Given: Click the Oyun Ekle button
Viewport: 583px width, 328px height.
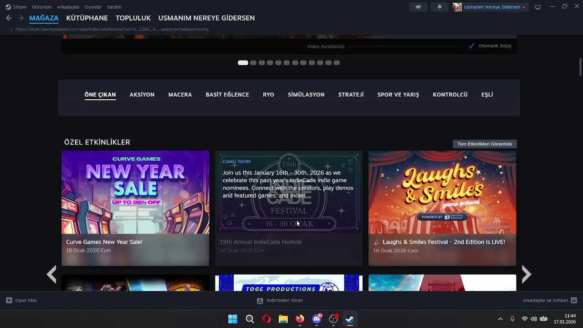Looking at the screenshot, I should (21, 300).
